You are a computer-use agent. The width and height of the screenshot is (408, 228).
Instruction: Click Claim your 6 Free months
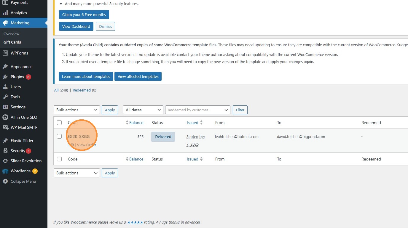click(84, 15)
